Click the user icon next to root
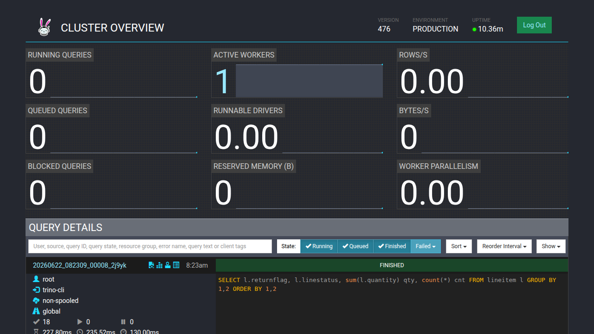 tap(36, 279)
